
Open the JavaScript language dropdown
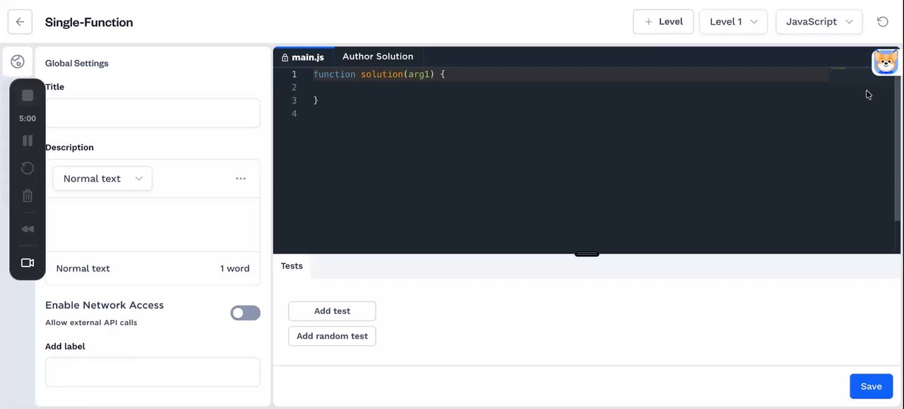pos(819,22)
